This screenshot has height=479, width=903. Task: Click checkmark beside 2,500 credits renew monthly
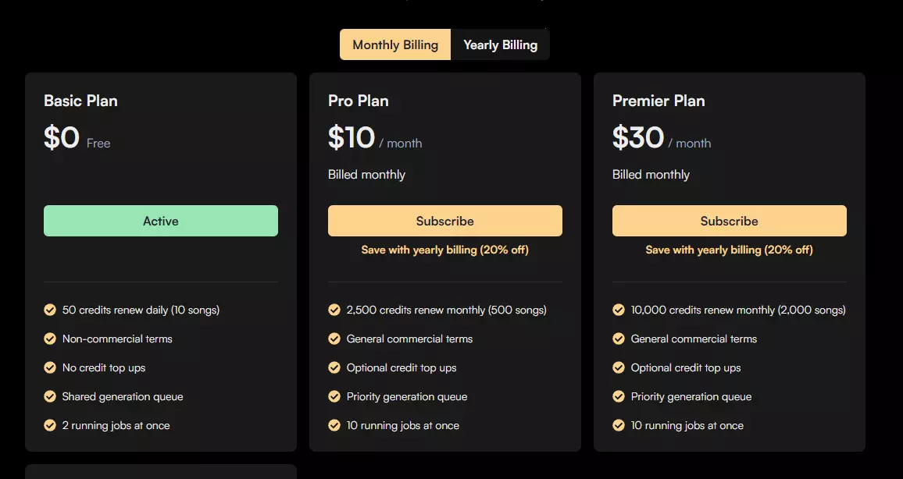pos(334,310)
